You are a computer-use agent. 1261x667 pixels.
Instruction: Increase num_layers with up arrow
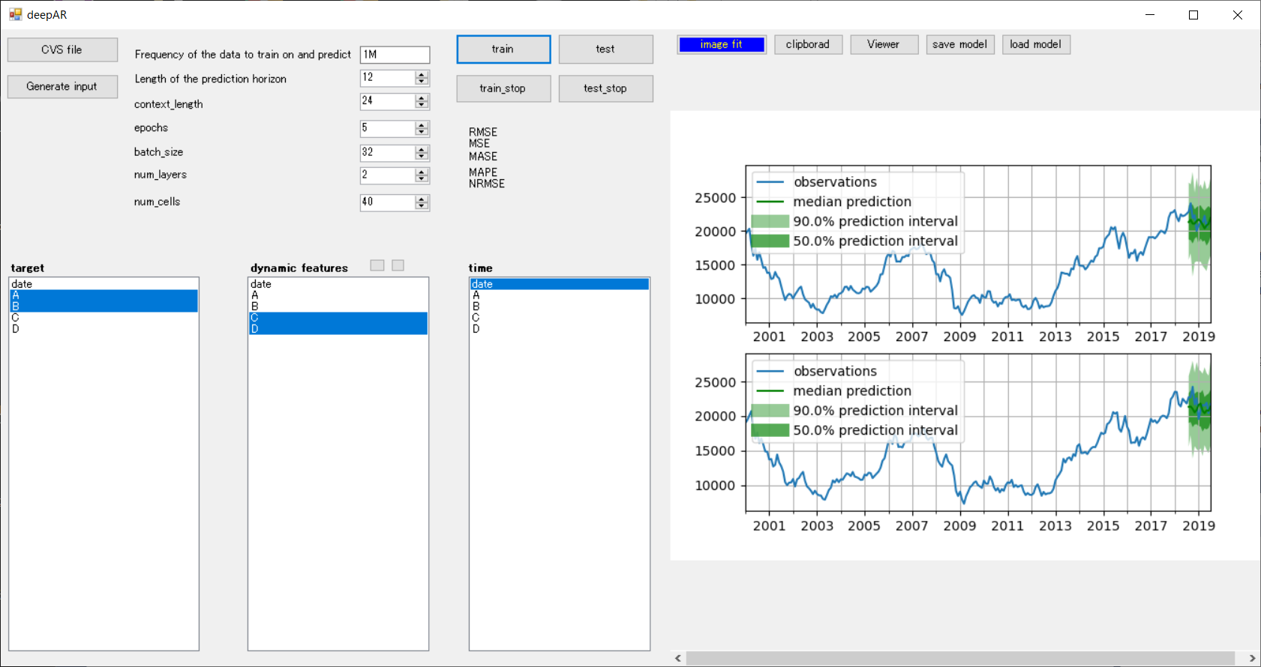422,172
